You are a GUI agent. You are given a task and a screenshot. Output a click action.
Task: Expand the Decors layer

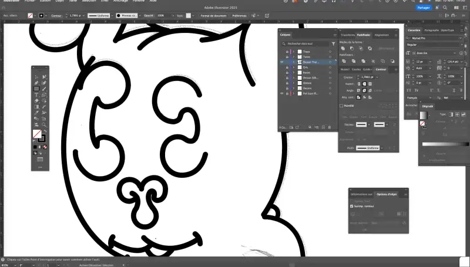coord(294,88)
